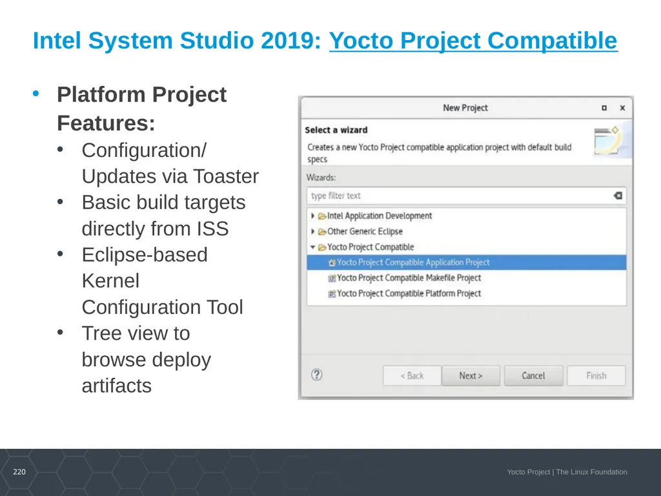Clear the filter text with the eraser icon
This screenshot has width=661, height=496.
click(x=618, y=196)
